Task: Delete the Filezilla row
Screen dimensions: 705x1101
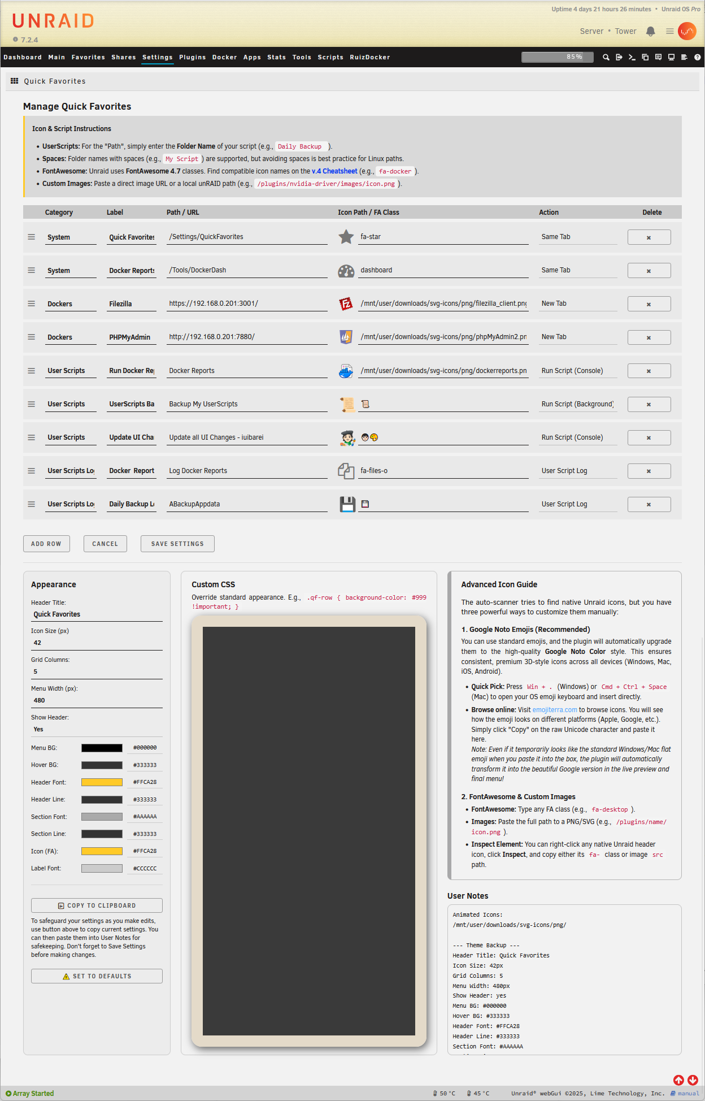Action: (x=649, y=304)
